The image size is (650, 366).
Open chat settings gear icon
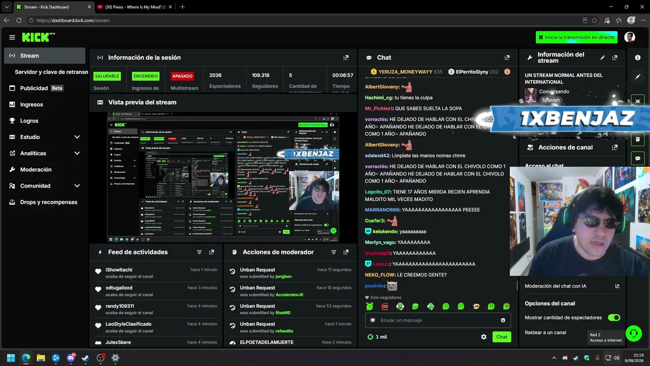click(484, 337)
